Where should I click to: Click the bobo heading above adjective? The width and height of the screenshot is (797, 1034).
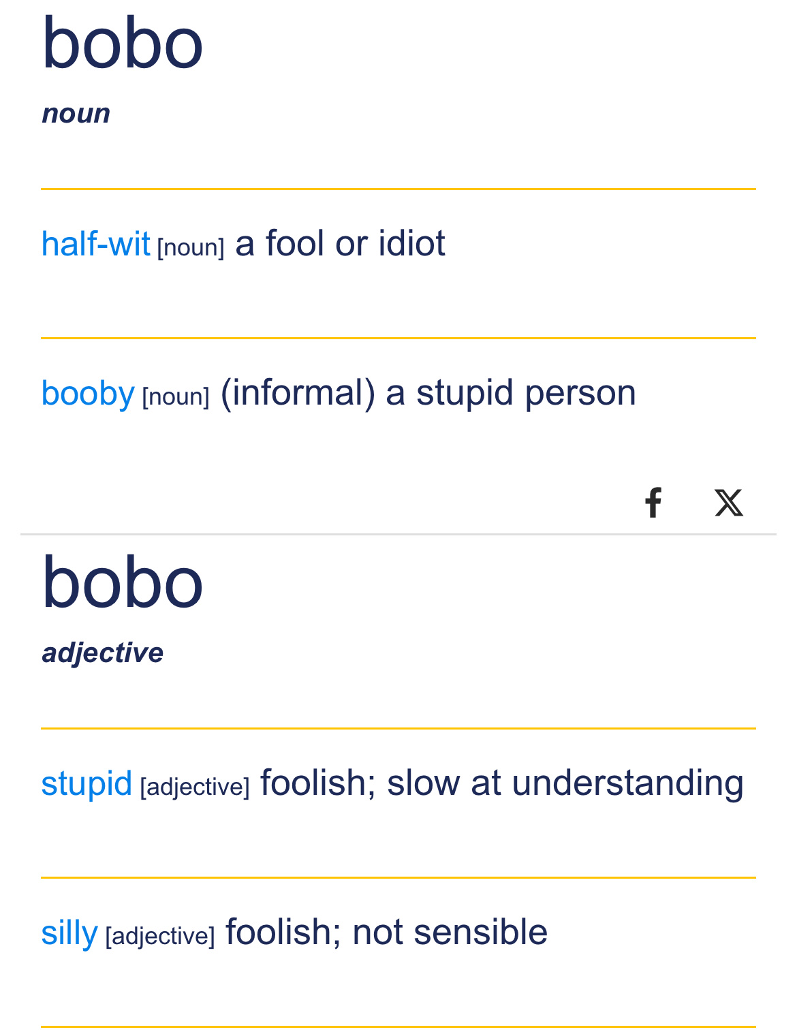(x=123, y=583)
